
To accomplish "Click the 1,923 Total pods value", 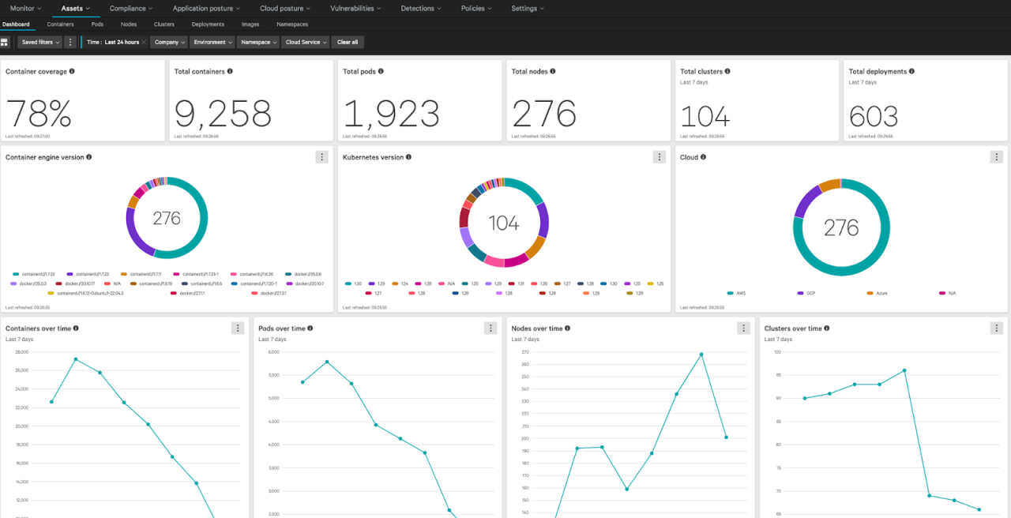I will (x=391, y=114).
